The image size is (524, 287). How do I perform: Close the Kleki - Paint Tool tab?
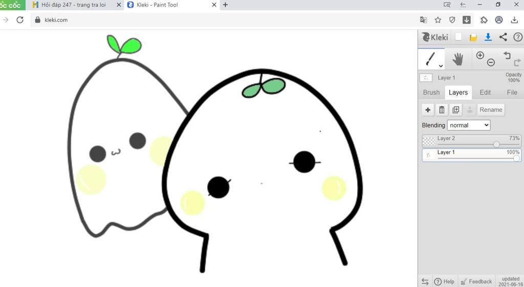coord(214,5)
